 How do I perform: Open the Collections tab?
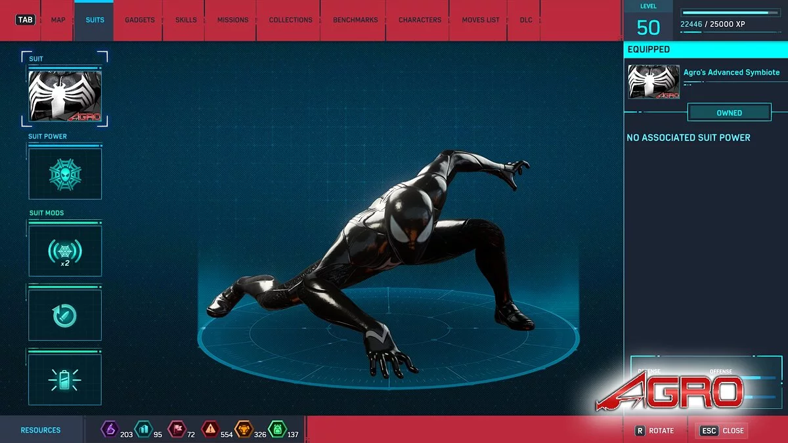pyautogui.click(x=290, y=20)
